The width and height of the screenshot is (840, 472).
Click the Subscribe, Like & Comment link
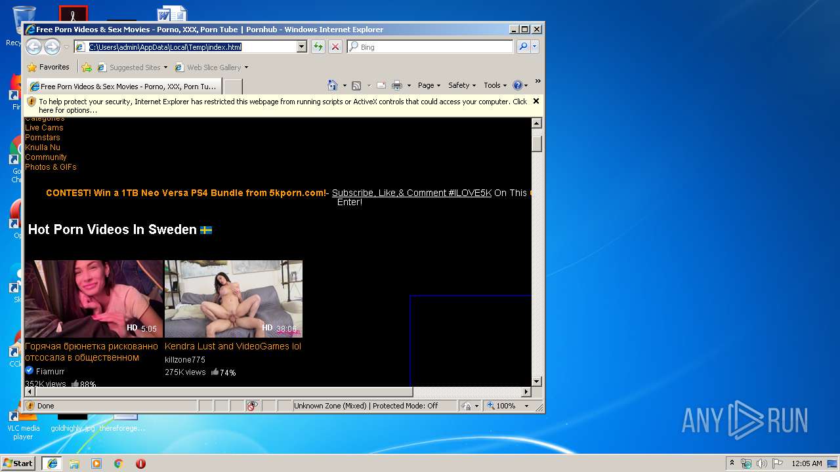coord(411,193)
